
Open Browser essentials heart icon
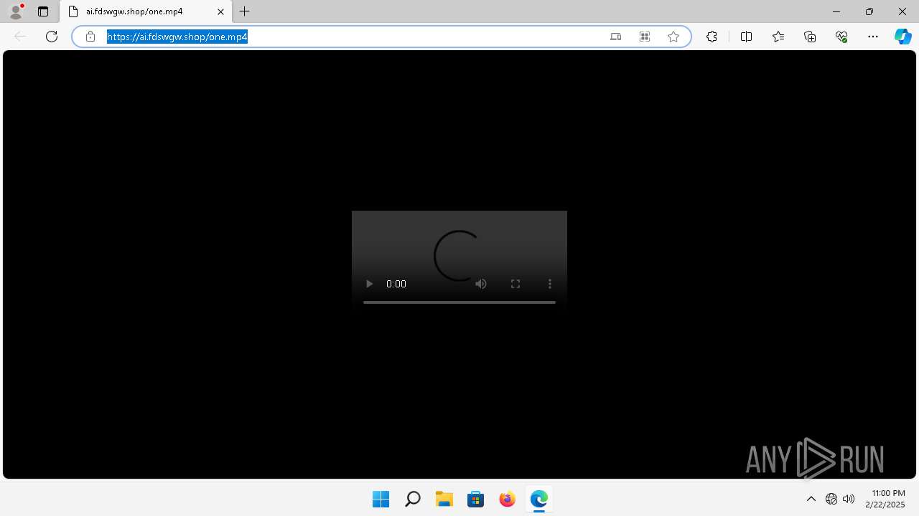[841, 37]
